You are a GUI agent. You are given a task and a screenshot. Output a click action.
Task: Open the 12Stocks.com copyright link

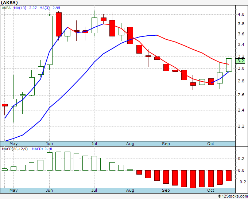click(x=233, y=196)
